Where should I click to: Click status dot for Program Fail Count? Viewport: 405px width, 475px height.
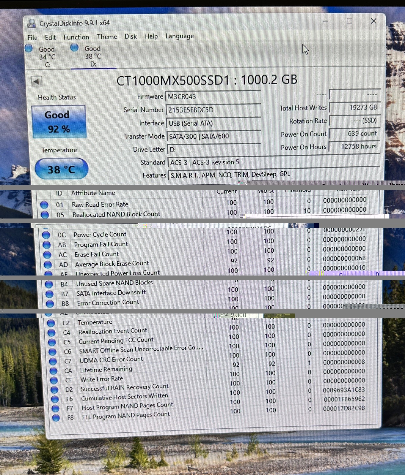pyautogui.click(x=47, y=245)
